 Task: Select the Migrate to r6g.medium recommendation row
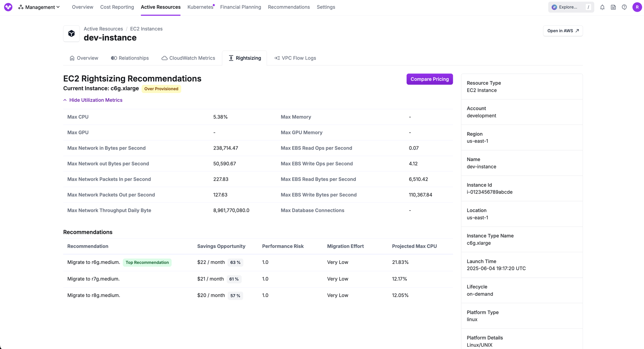coord(94,262)
